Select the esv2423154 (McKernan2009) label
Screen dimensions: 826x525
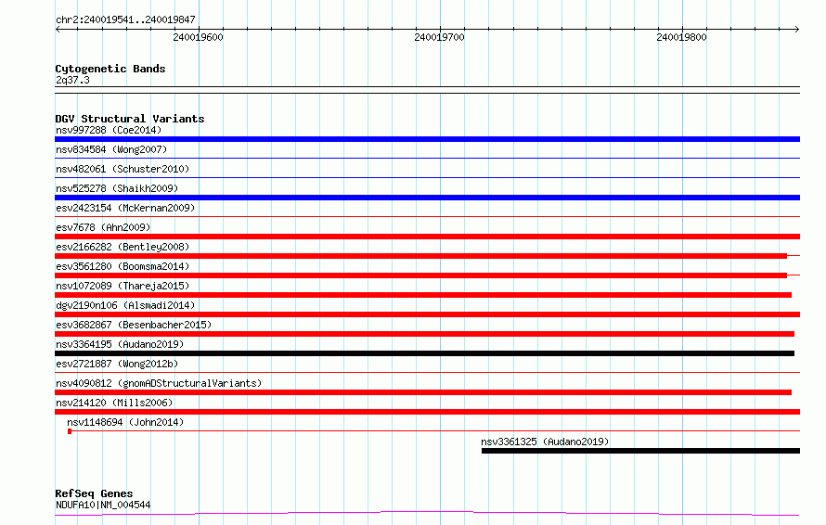(125, 208)
